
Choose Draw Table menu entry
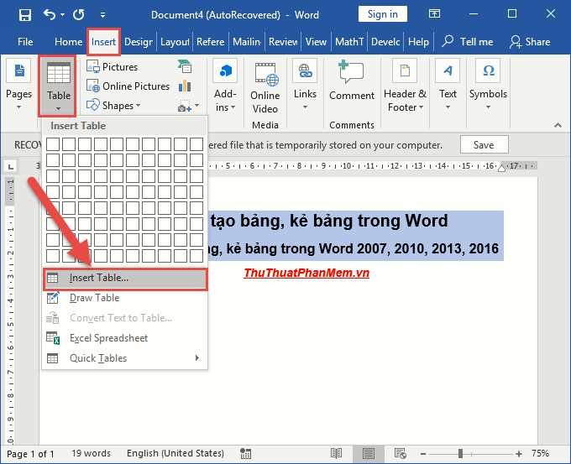tap(125, 298)
